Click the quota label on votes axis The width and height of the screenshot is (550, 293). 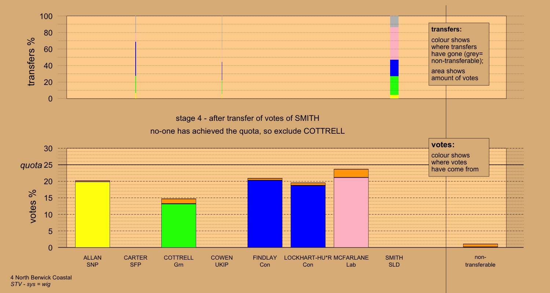tap(31, 165)
